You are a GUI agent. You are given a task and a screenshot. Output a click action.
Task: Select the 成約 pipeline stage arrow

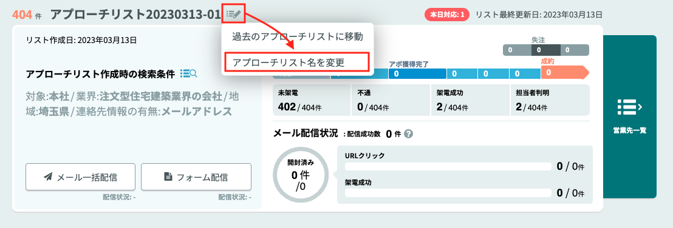(565, 72)
